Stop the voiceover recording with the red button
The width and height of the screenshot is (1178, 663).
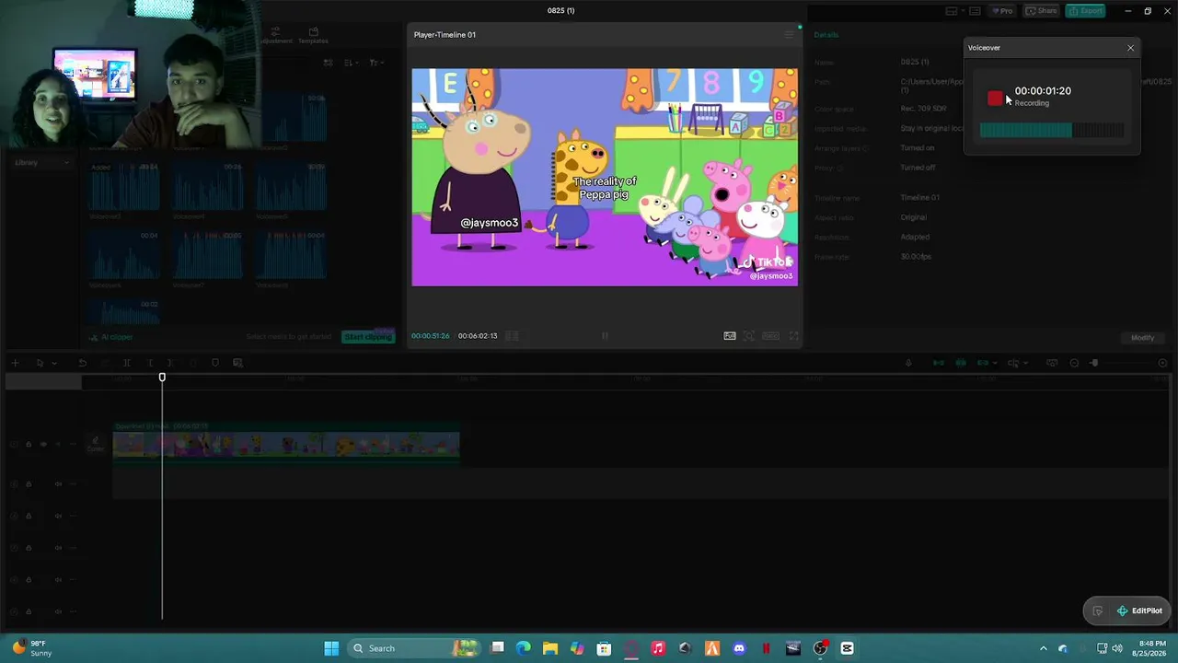coord(995,98)
